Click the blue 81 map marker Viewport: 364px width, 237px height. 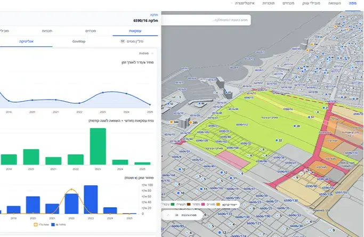pyautogui.click(x=227, y=92)
